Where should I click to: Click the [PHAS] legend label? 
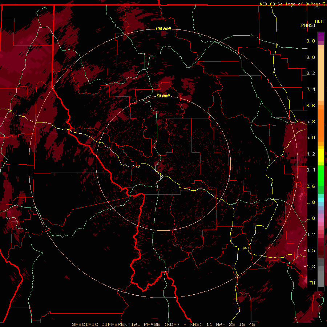(307, 25)
